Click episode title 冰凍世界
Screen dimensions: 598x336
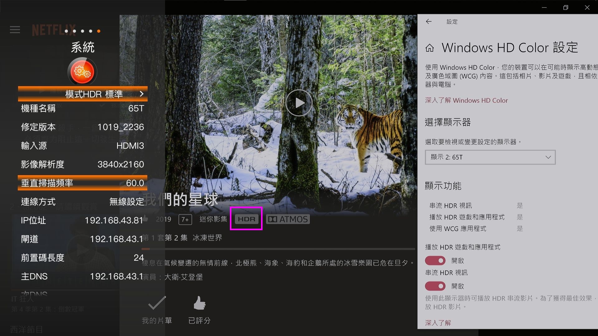pyautogui.click(x=207, y=238)
